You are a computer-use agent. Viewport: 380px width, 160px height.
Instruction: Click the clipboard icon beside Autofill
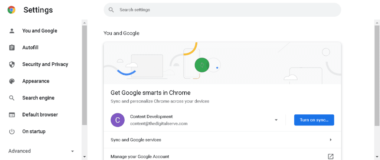12,48
